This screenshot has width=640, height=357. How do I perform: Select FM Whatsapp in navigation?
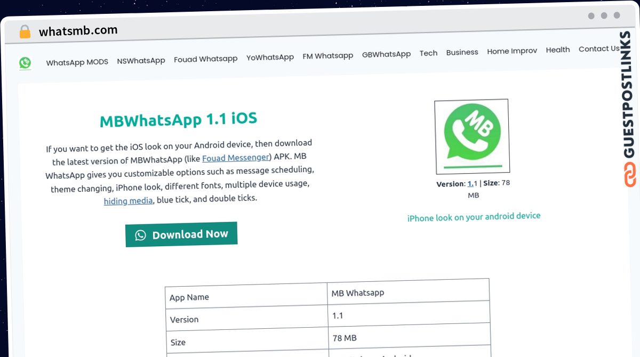tap(328, 55)
